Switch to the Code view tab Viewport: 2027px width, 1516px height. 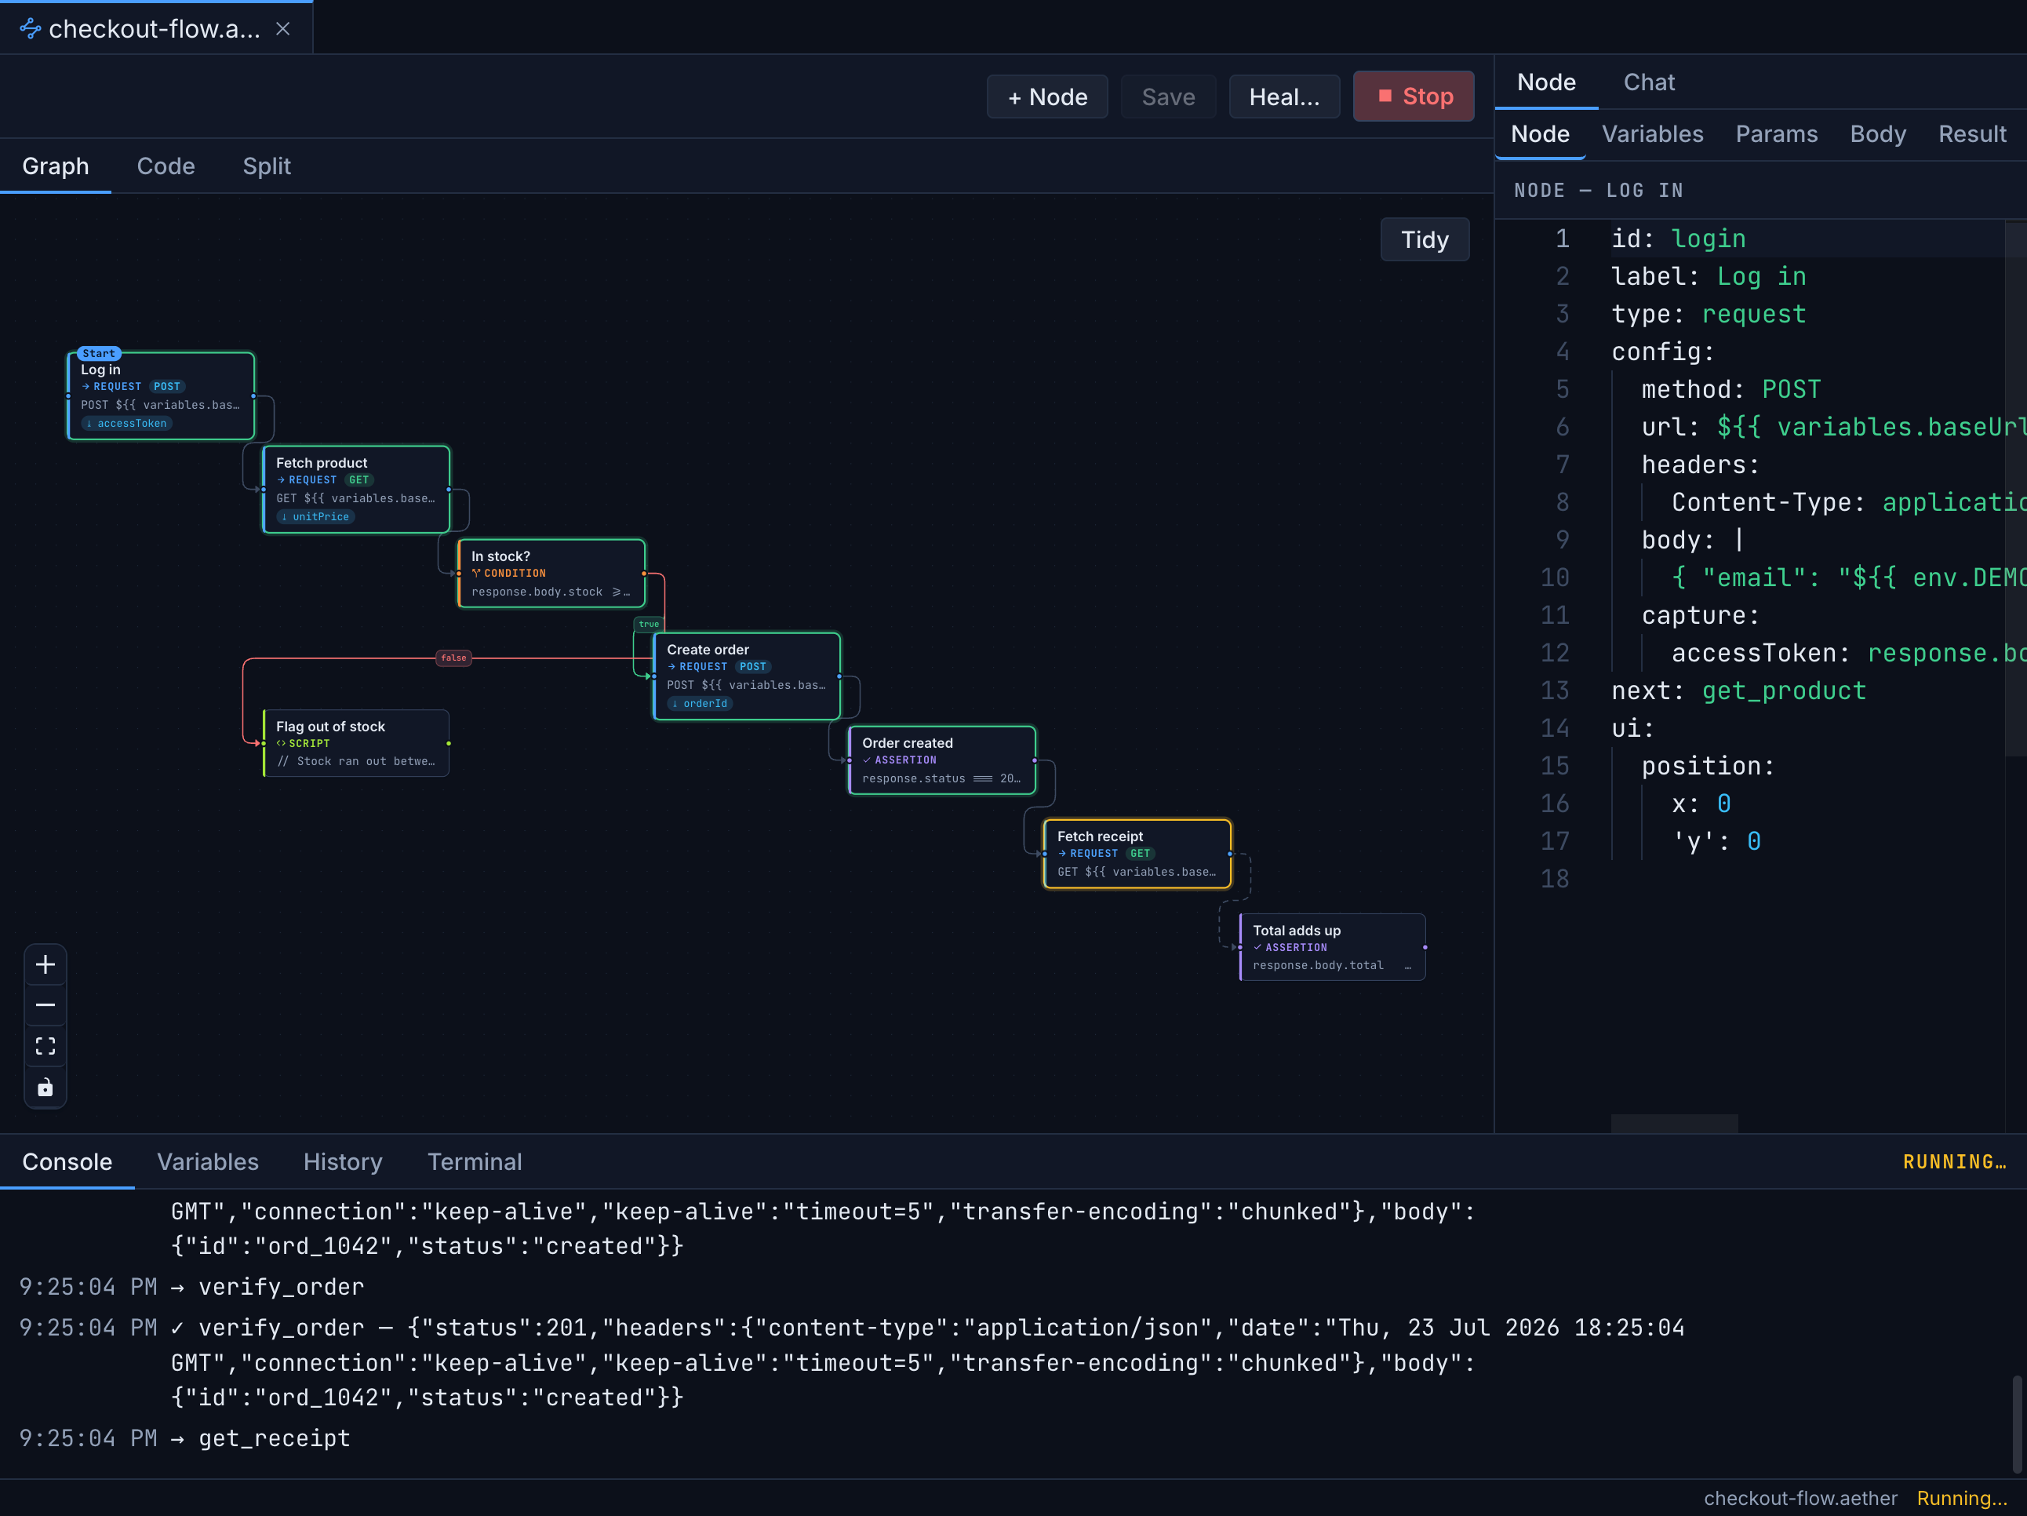[x=166, y=166]
